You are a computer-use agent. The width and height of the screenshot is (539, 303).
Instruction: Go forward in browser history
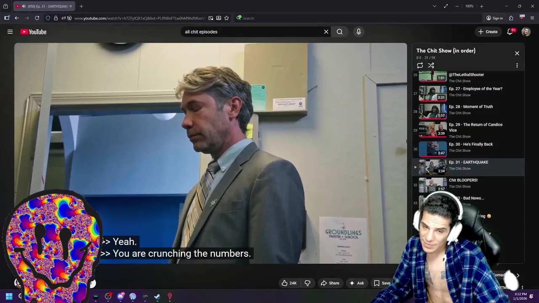pyautogui.click(x=27, y=18)
